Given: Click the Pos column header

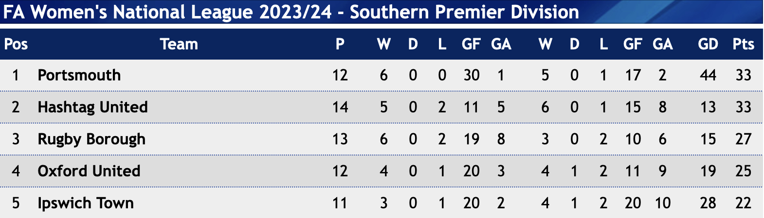Looking at the screenshot, I should [16, 44].
